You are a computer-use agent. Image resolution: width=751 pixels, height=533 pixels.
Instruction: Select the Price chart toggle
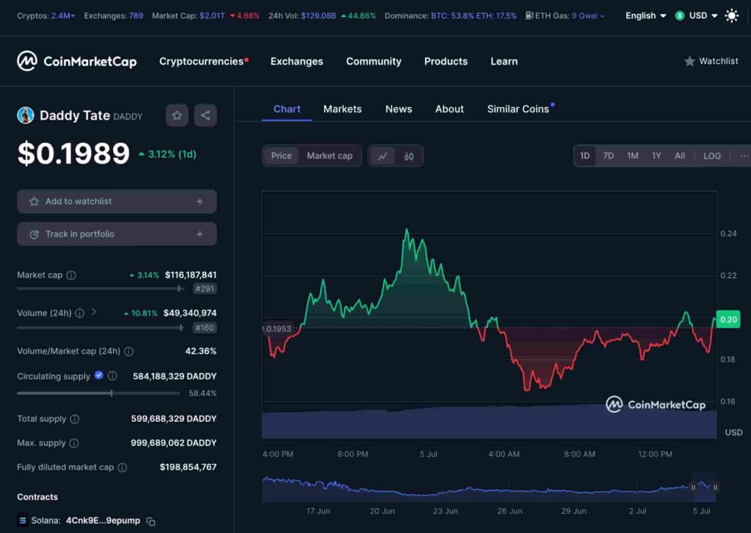pos(281,156)
